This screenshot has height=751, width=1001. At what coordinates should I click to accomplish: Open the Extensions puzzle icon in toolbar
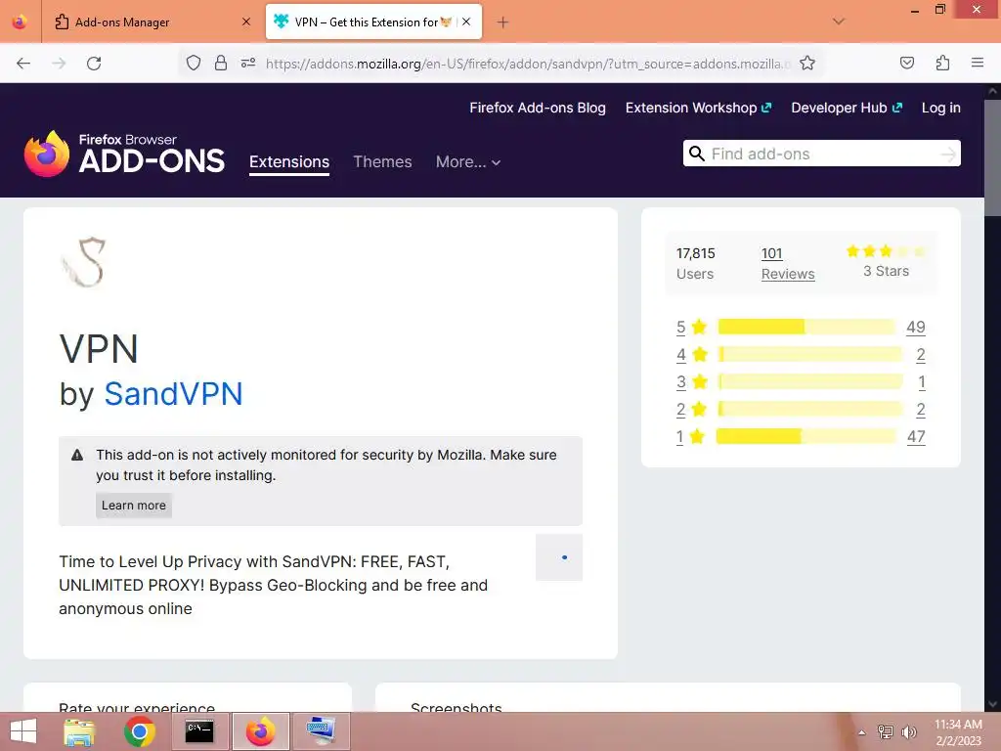pyautogui.click(x=942, y=64)
